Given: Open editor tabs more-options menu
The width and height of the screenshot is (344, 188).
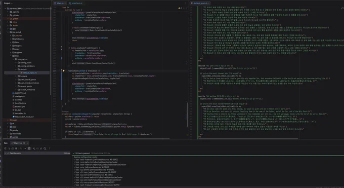Looking at the screenshot, I should click(186, 4).
